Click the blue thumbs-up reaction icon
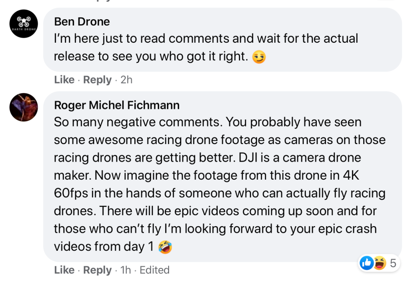 coord(367,263)
